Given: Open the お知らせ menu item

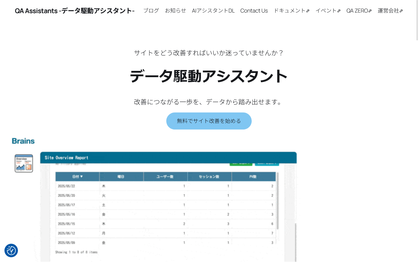Looking at the screenshot, I should pos(176,11).
